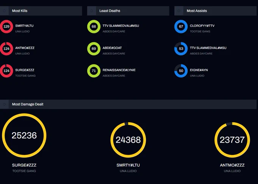The width and height of the screenshot is (258, 184).
Task: Click the yellow 25236 damage ring
Action: 24,136
